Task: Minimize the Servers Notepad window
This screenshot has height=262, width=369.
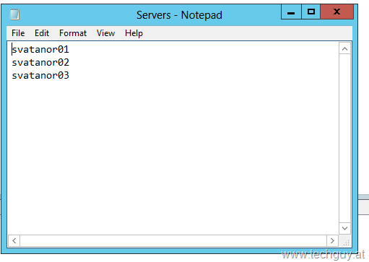Action: click(x=291, y=12)
